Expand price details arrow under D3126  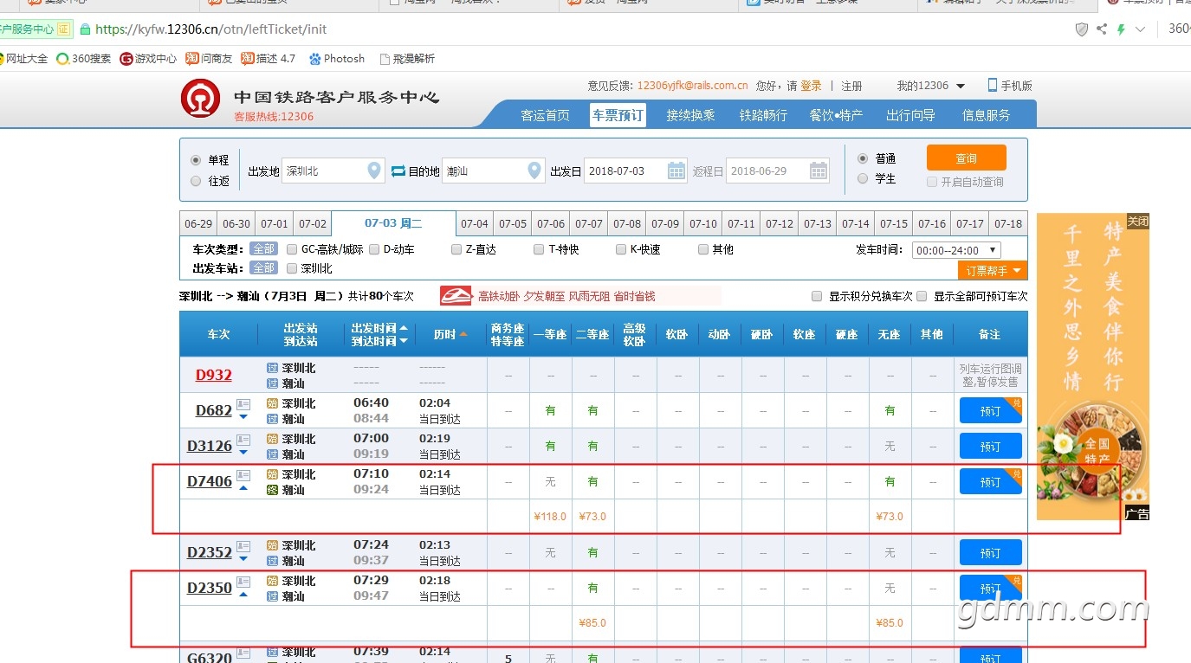[x=243, y=453]
